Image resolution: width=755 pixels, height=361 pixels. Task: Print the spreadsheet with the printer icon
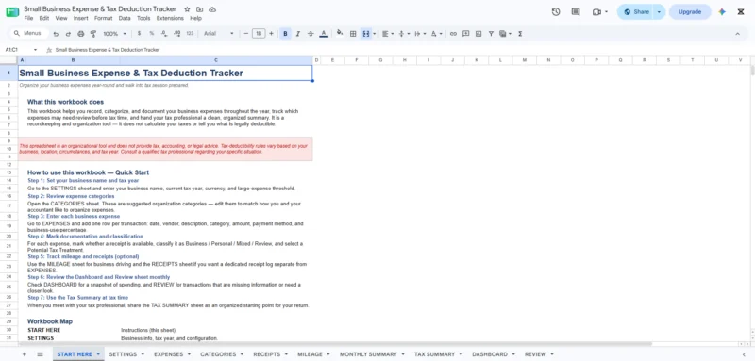pyautogui.click(x=81, y=34)
